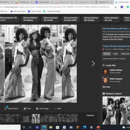
Task: Open Clever | Portal bookmark
Action: [x=34, y=11]
